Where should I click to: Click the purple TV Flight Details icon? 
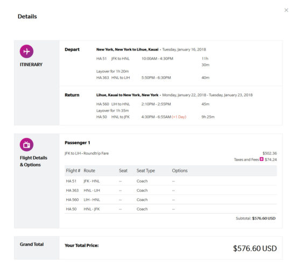click(x=26, y=144)
